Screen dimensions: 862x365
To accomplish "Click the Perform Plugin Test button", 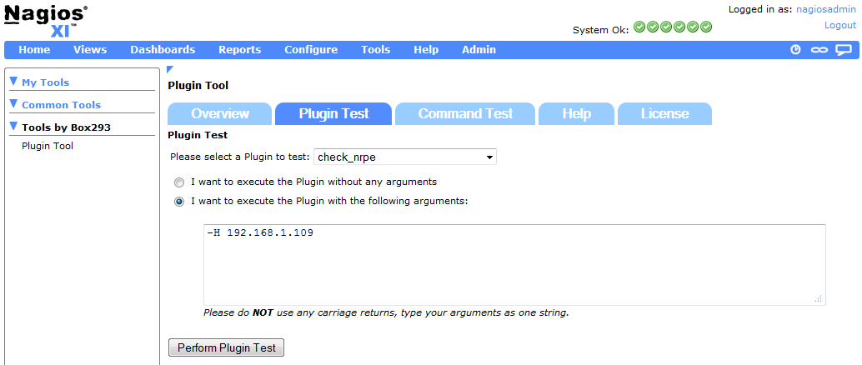I will (226, 347).
